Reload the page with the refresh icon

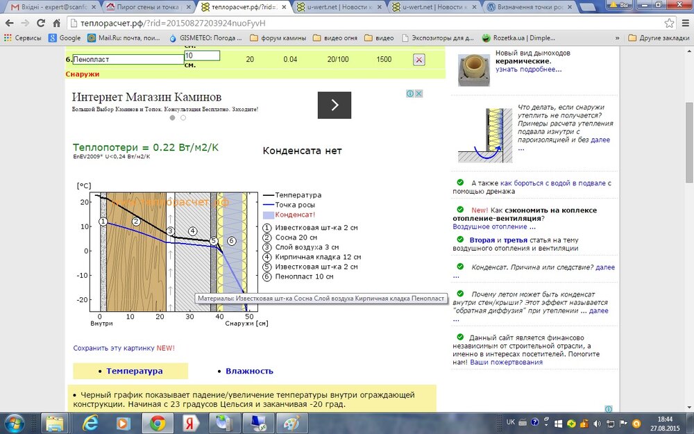pos(41,23)
